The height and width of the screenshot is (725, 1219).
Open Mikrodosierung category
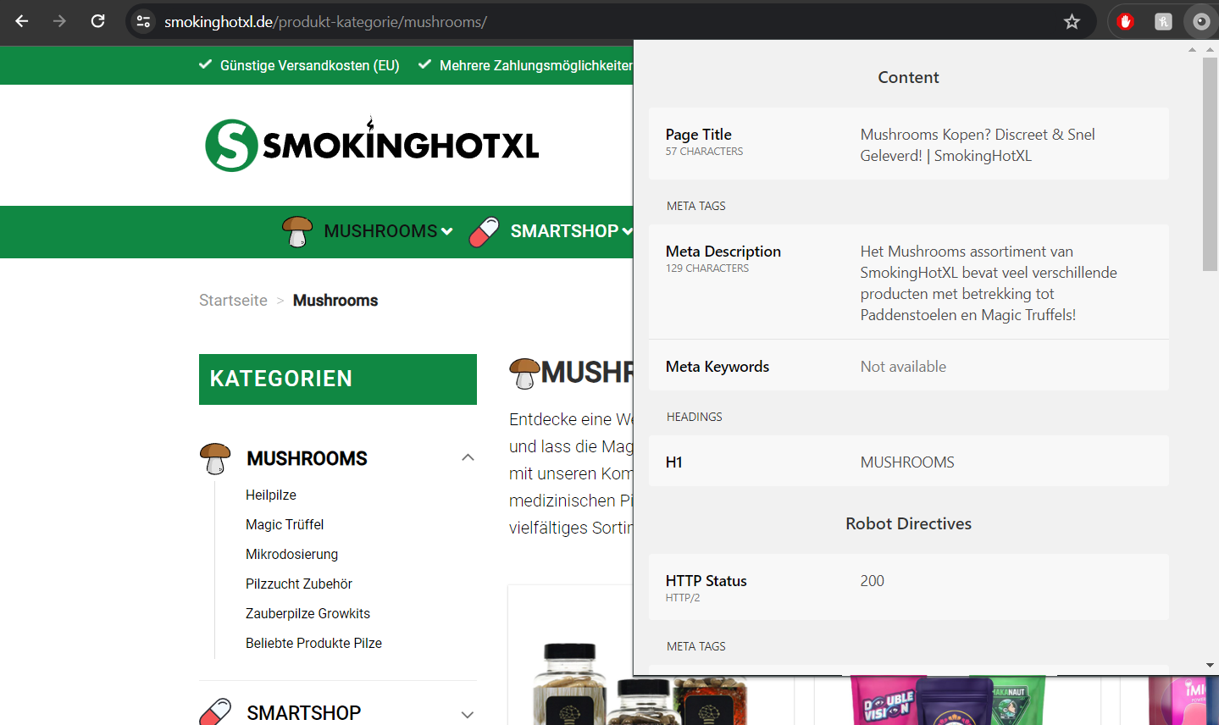coord(291,554)
